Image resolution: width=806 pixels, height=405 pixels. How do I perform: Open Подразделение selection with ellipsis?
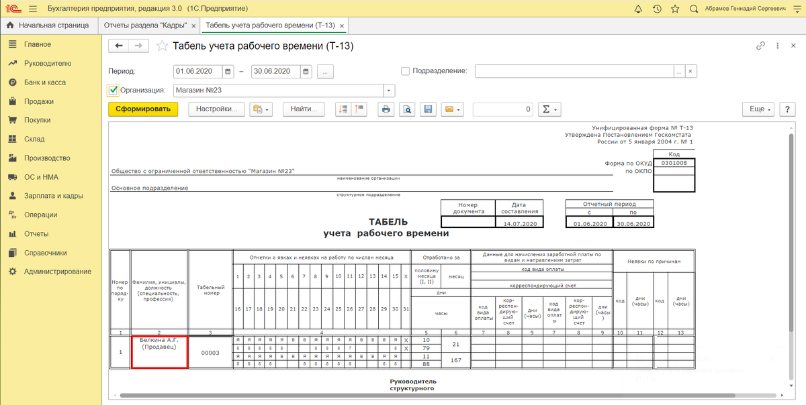point(680,71)
